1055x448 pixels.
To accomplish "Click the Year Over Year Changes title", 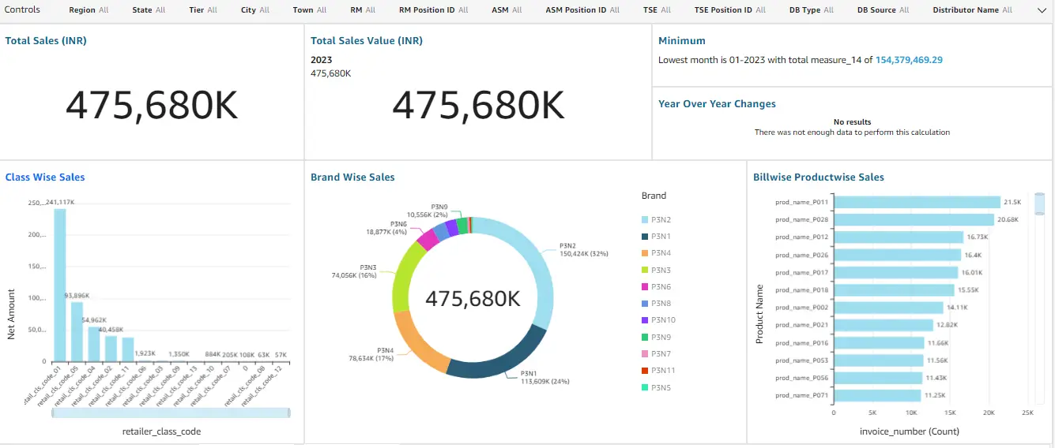I will coord(717,104).
